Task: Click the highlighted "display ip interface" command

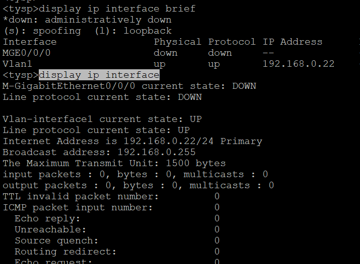Action: [x=99, y=75]
